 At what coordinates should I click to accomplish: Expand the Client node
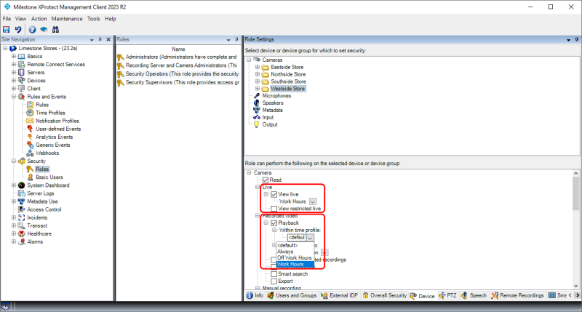point(14,88)
